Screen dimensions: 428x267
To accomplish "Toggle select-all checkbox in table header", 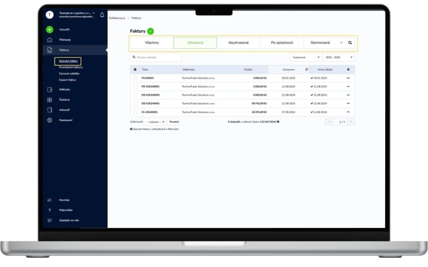I will pyautogui.click(x=135, y=70).
